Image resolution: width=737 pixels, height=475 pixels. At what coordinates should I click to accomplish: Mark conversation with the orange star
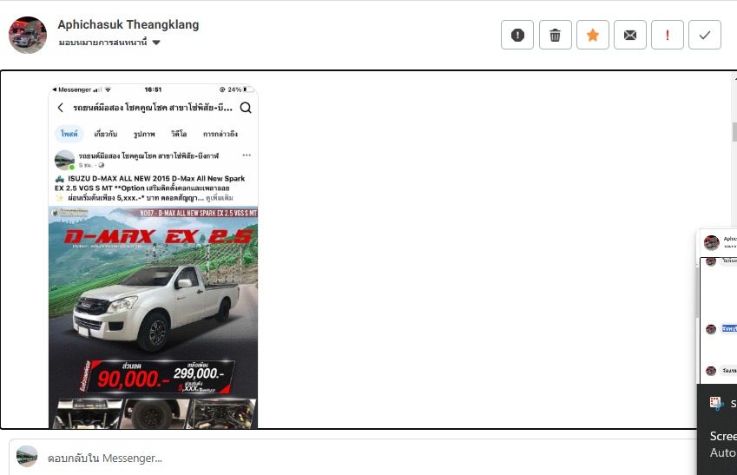pyautogui.click(x=593, y=35)
